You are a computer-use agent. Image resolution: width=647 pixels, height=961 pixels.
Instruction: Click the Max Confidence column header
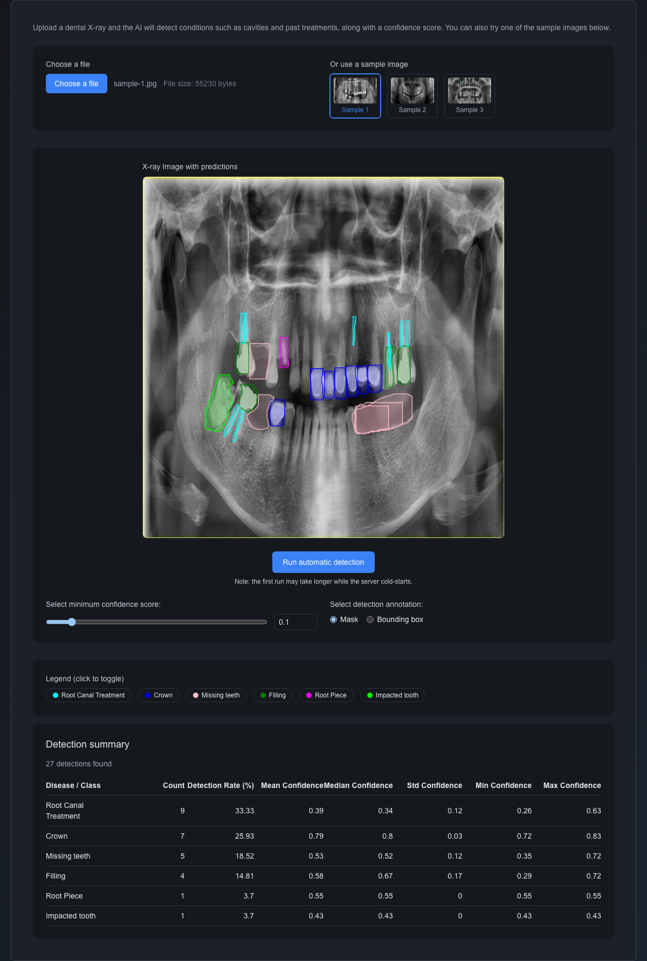pos(572,785)
